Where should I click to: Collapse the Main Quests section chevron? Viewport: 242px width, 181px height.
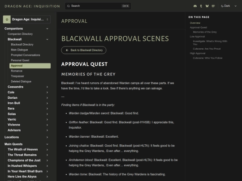(x=47, y=144)
